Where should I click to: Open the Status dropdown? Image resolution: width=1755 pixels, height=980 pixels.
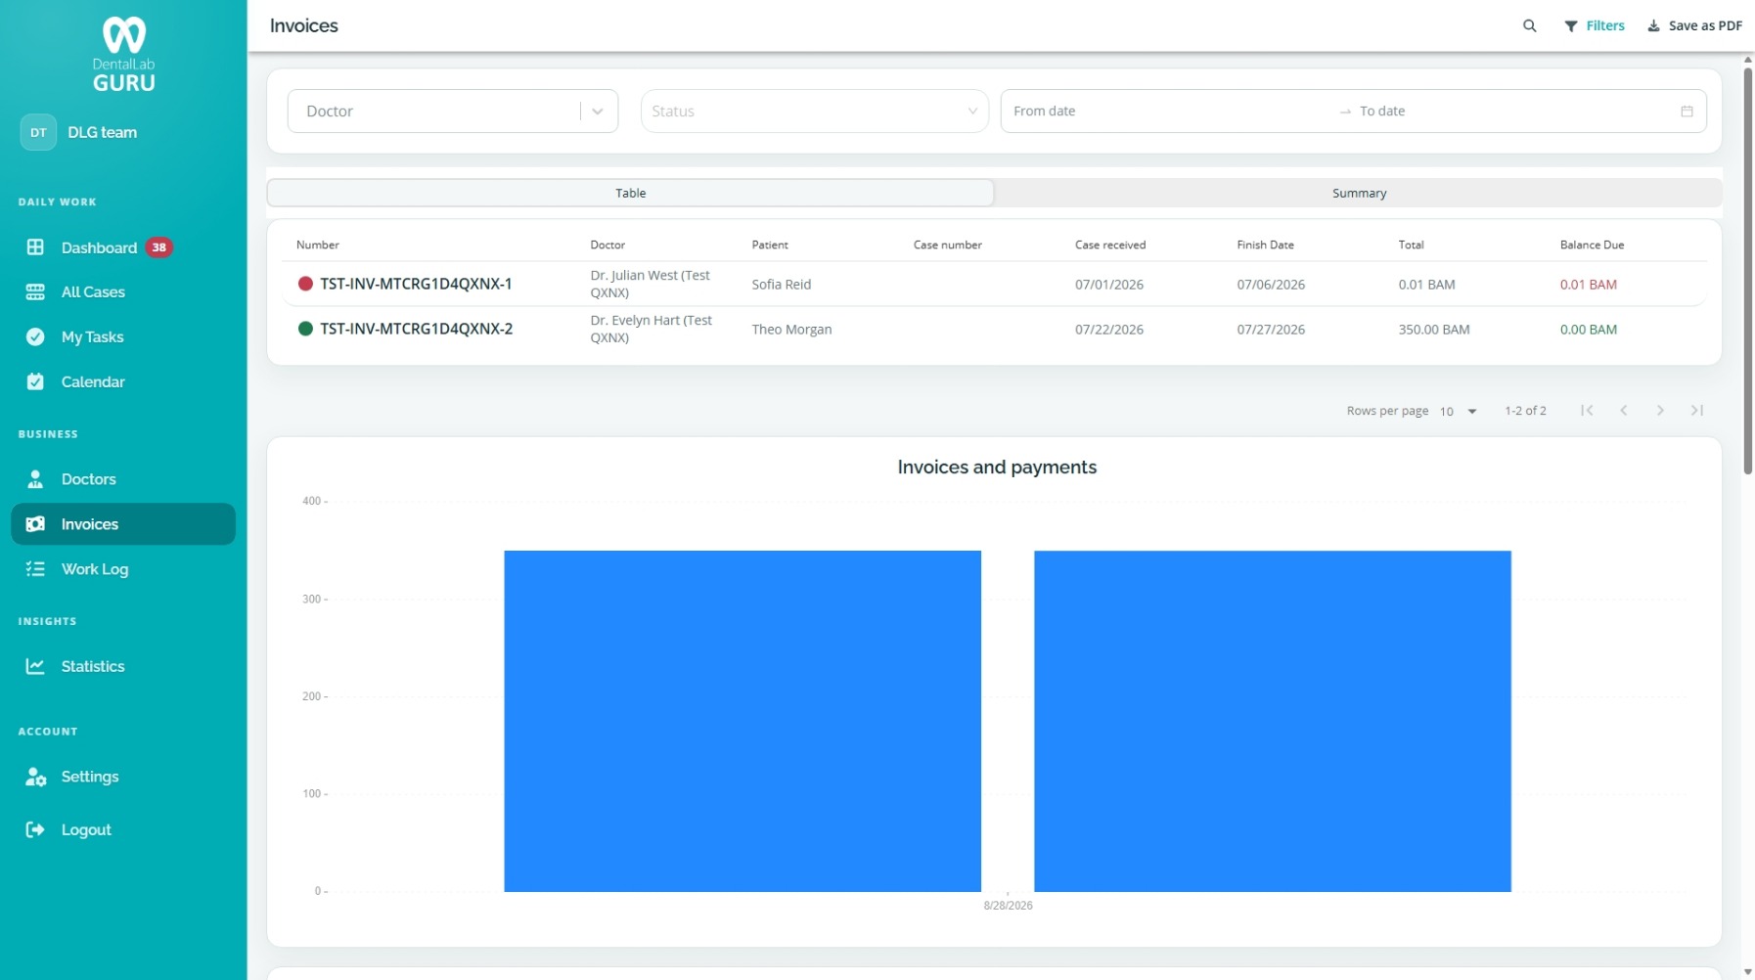coord(814,111)
